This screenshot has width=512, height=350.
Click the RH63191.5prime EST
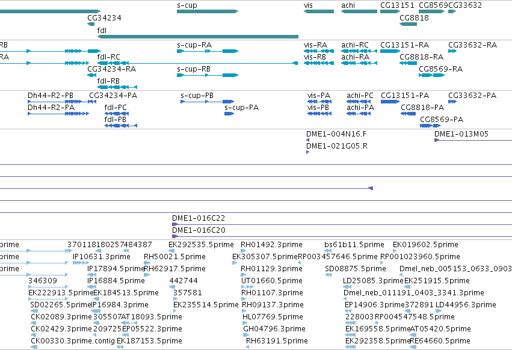pyautogui.click(x=248, y=347)
